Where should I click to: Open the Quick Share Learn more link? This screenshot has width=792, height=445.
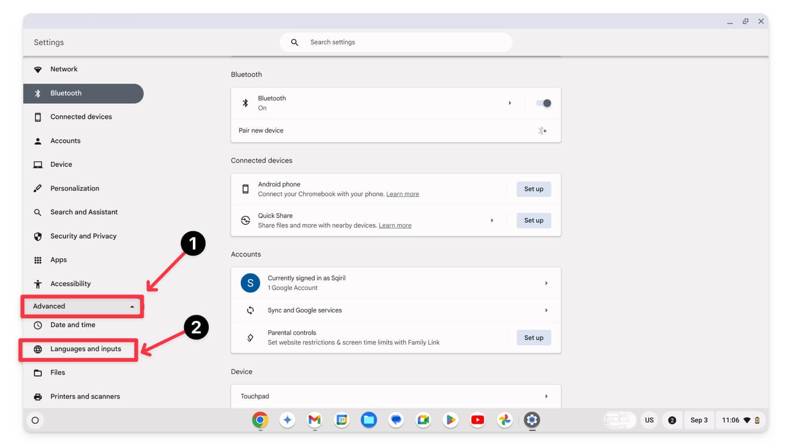tap(395, 225)
